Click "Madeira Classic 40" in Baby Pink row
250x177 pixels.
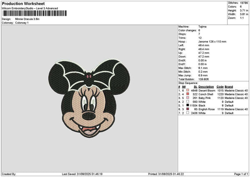[x=236, y=98]
